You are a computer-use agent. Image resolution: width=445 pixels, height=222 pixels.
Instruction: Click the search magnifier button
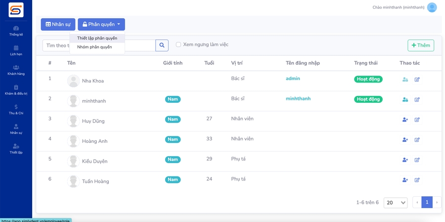(162, 45)
